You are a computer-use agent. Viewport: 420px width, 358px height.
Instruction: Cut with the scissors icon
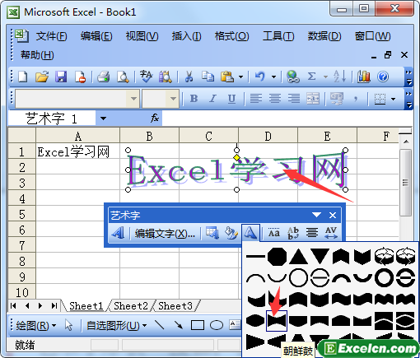click(189, 77)
